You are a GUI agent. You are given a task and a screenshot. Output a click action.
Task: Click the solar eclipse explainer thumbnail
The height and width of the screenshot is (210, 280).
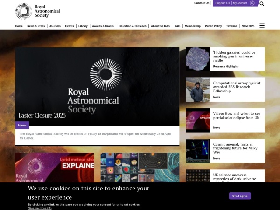click(198, 120)
